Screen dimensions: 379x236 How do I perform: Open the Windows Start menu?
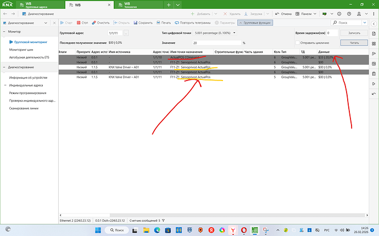point(98,230)
